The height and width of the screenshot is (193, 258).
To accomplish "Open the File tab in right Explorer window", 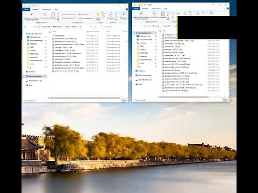I will (x=136, y=9).
